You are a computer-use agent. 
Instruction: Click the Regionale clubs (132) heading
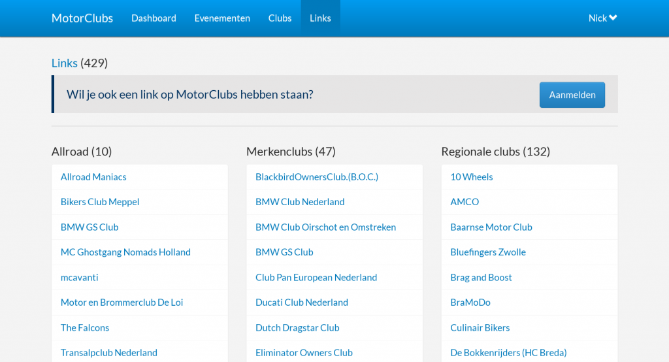click(x=496, y=152)
